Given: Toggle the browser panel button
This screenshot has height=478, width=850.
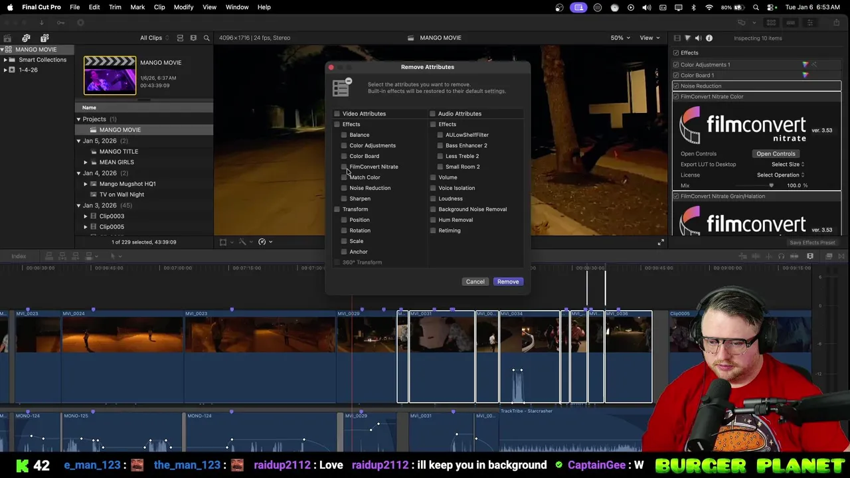Looking at the screenshot, I should click(772, 23).
